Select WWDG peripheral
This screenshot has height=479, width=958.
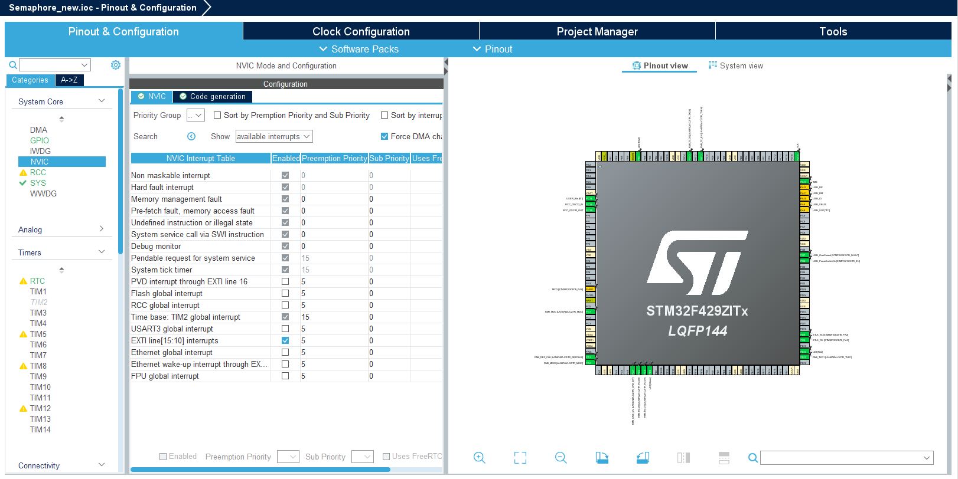pos(43,193)
